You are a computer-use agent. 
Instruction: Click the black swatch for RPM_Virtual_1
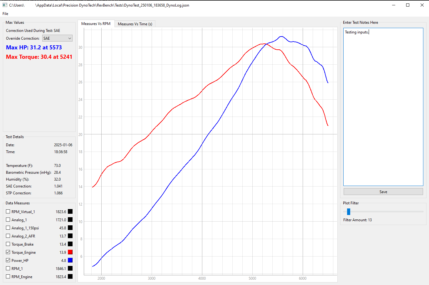tap(70, 212)
